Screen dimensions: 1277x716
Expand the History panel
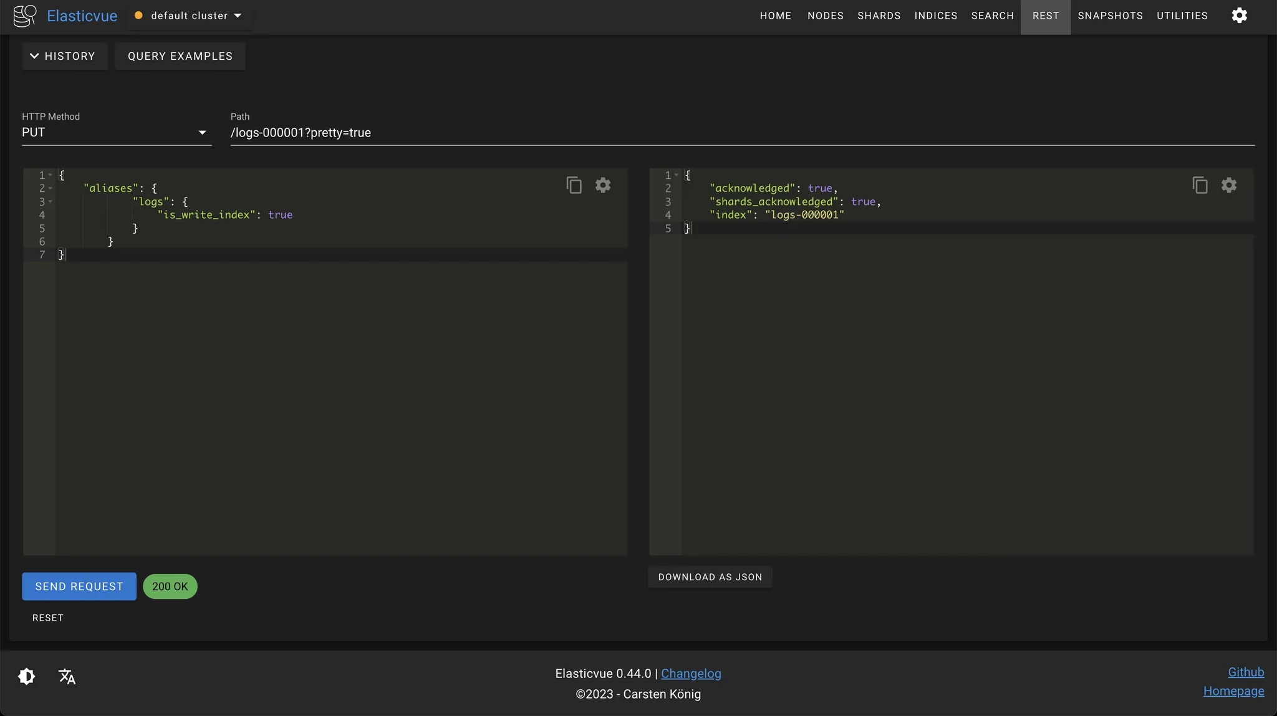tap(64, 56)
